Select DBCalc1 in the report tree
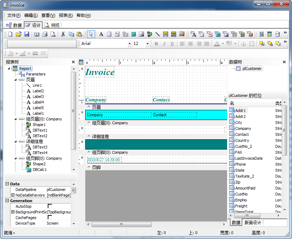The width and height of the screenshot is (292, 239). click(x=39, y=170)
